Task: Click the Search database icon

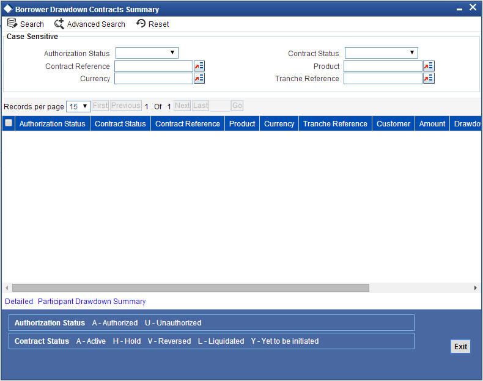Action: click(x=12, y=23)
